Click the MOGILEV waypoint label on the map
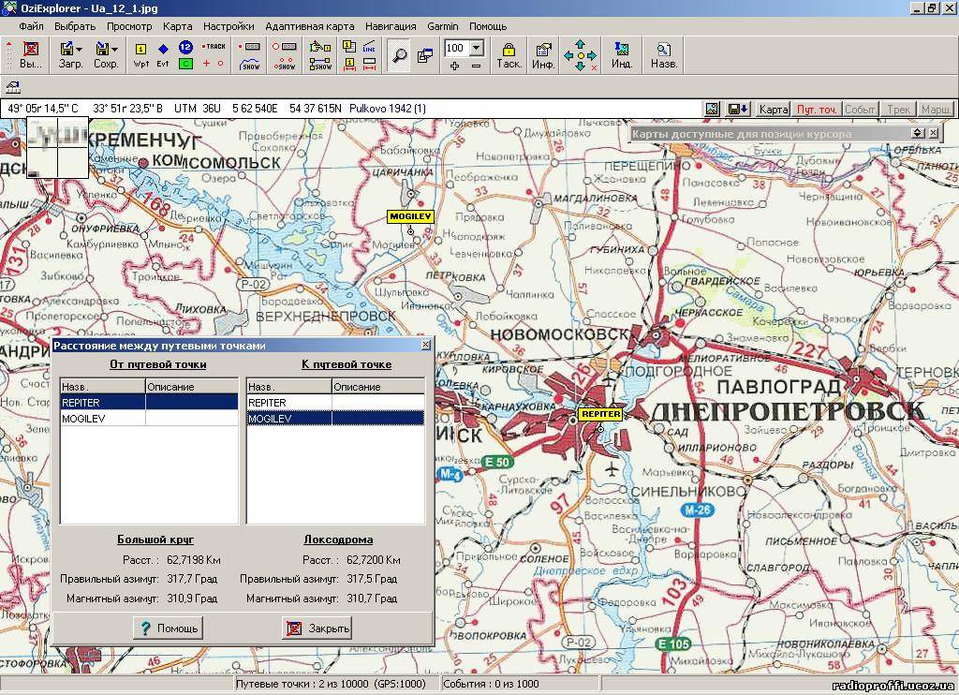The image size is (959, 695). [411, 216]
